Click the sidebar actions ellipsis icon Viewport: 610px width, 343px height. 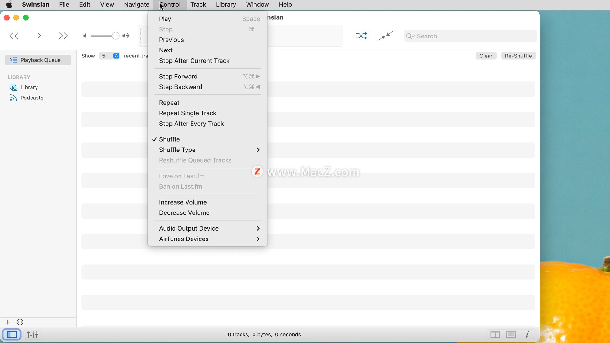click(20, 322)
